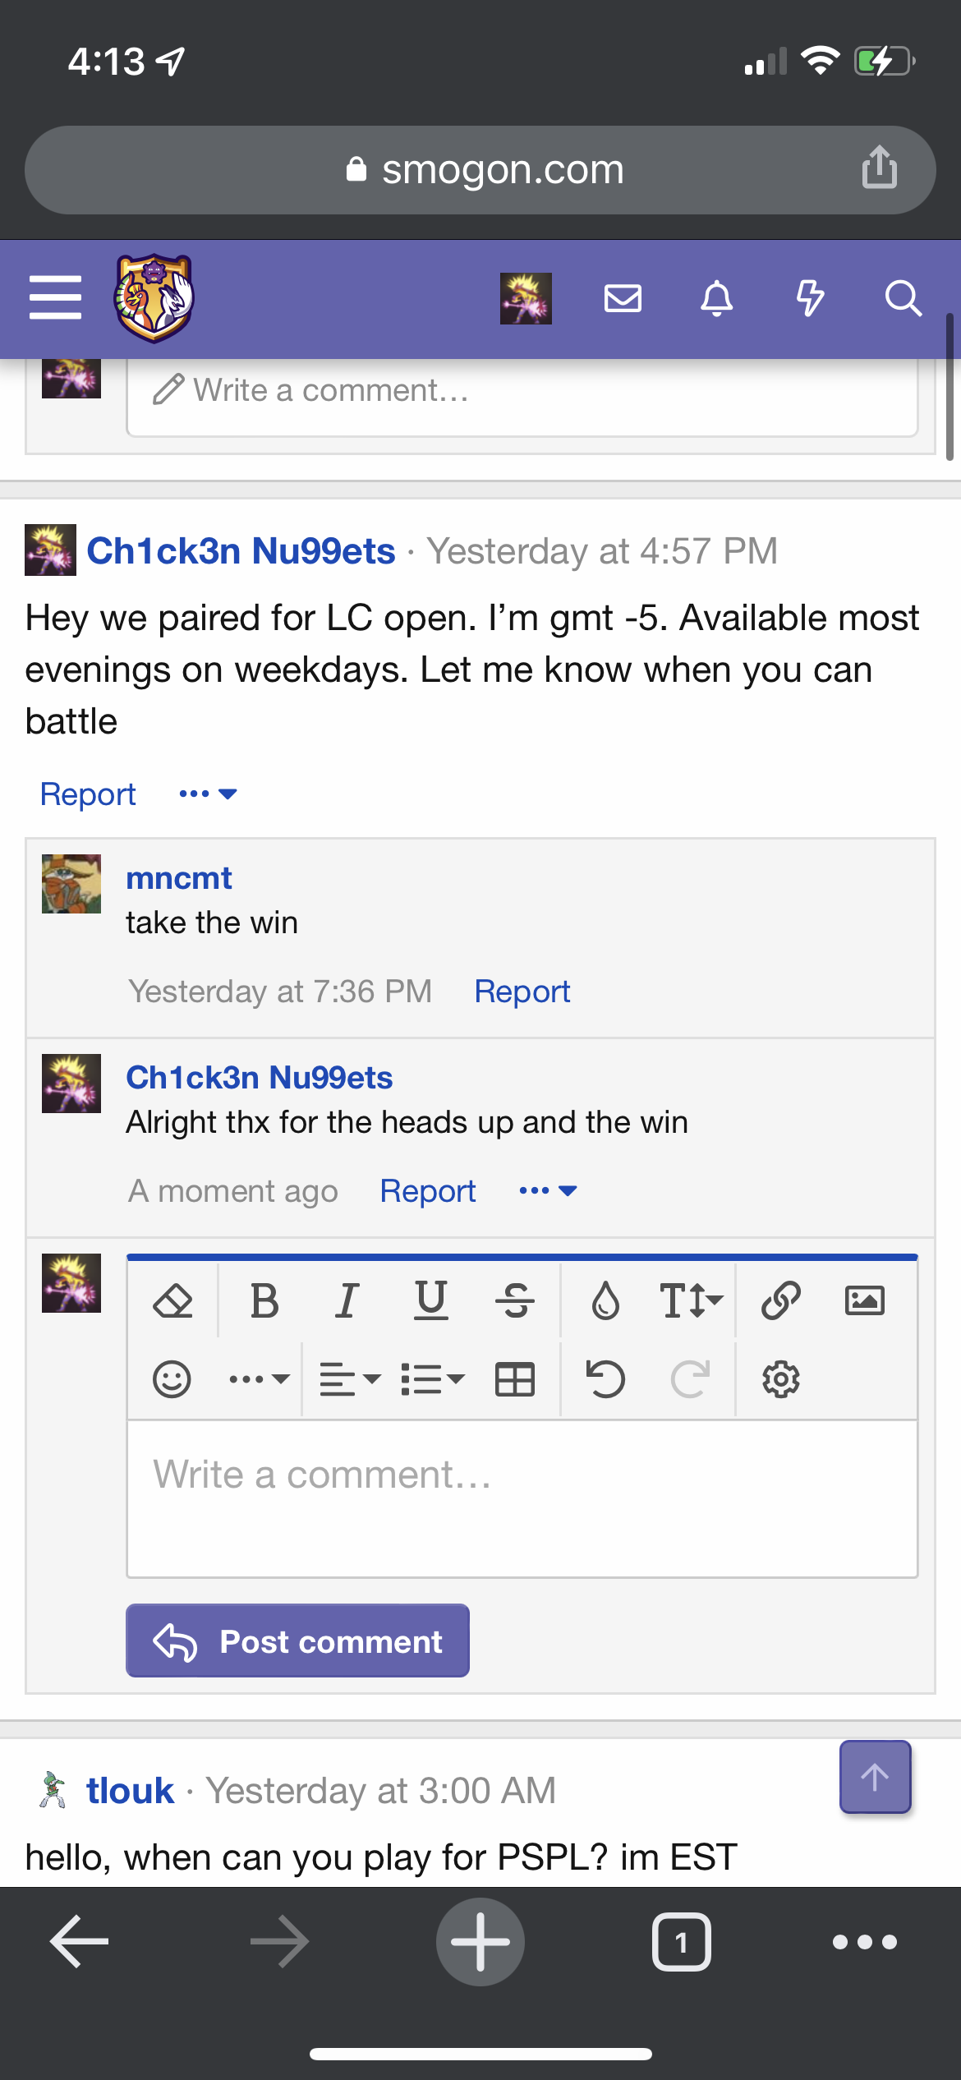Open the inbox envelope icon
This screenshot has height=2080, width=961.
[623, 298]
